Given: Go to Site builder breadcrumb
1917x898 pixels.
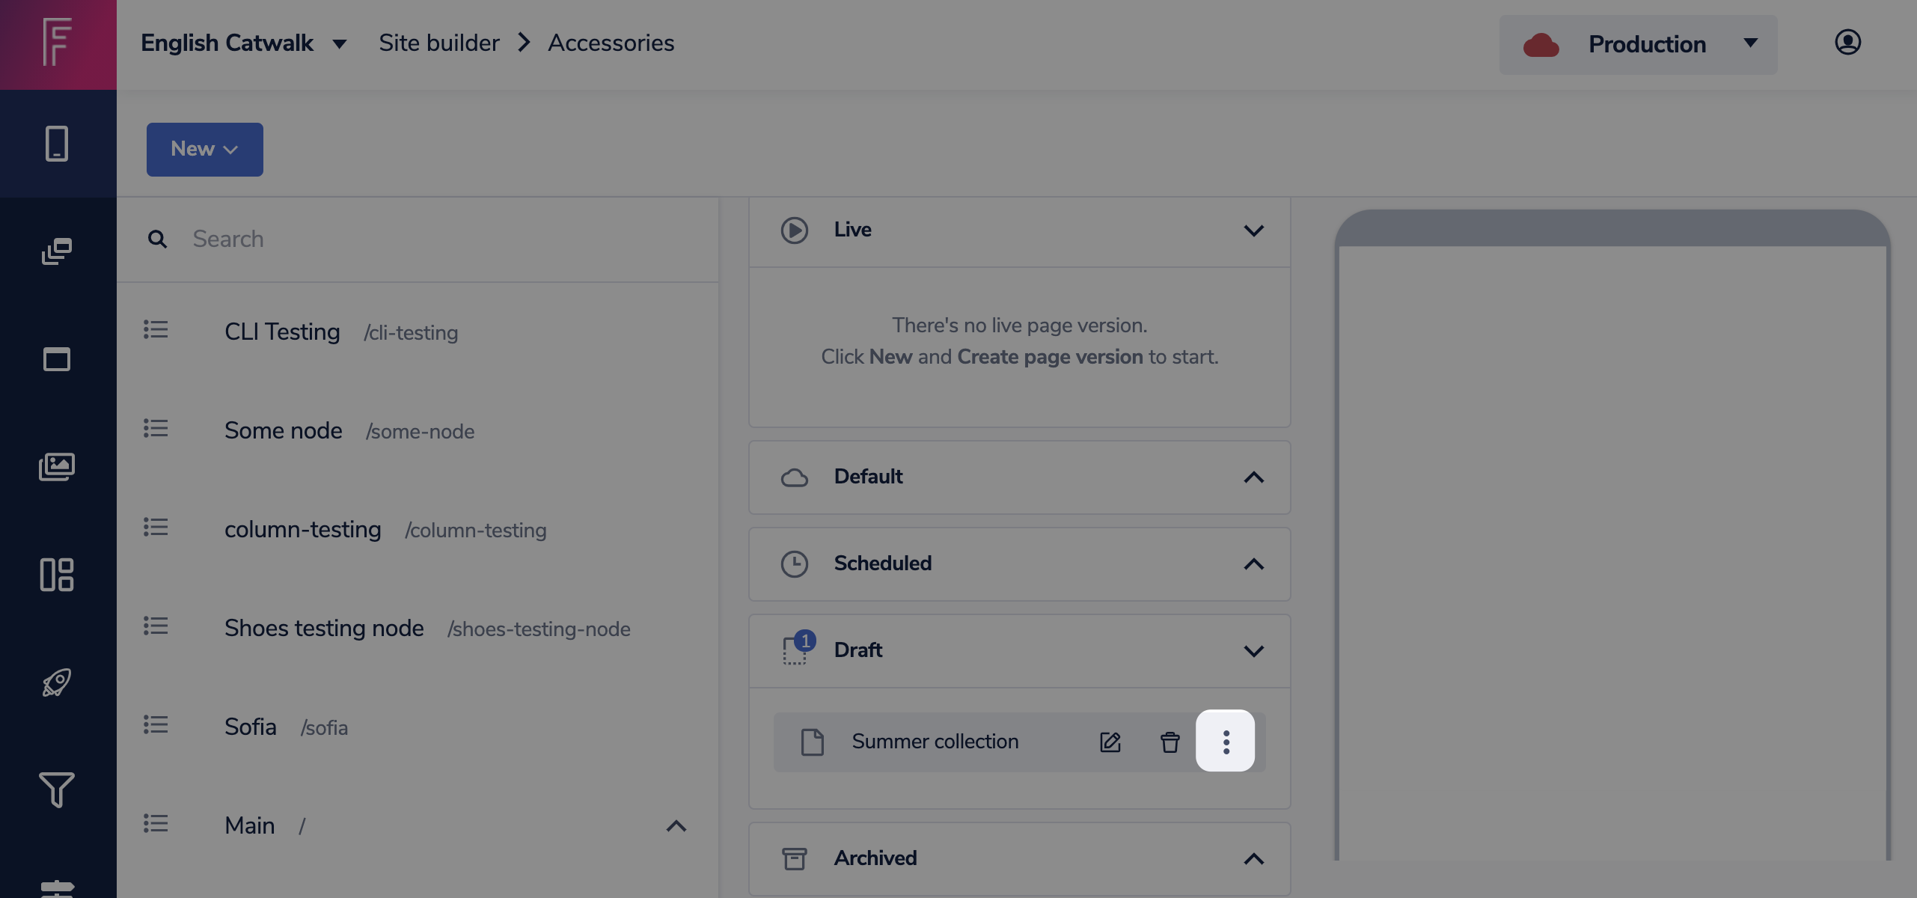Looking at the screenshot, I should click(x=438, y=43).
